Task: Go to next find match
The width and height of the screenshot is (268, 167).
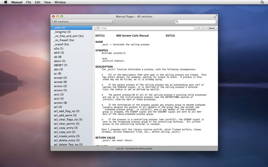Action: 203,28
